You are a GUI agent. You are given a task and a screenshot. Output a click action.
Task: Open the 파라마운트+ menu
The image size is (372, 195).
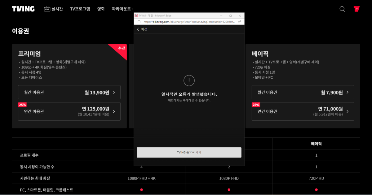point(122,9)
